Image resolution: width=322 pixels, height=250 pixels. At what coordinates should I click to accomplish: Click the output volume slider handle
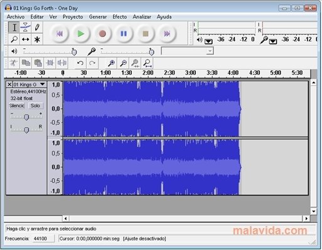click(74, 51)
